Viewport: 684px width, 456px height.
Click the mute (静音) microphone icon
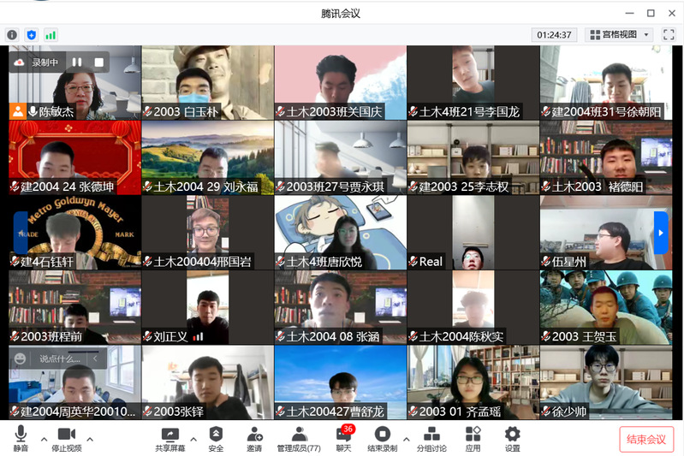click(21, 435)
